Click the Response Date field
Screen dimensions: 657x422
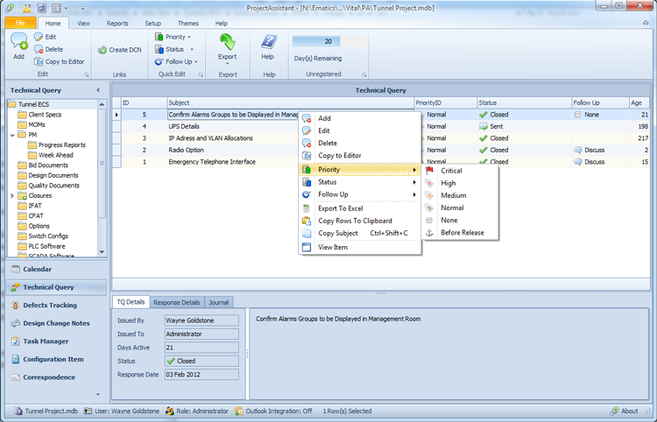pyautogui.click(x=201, y=375)
